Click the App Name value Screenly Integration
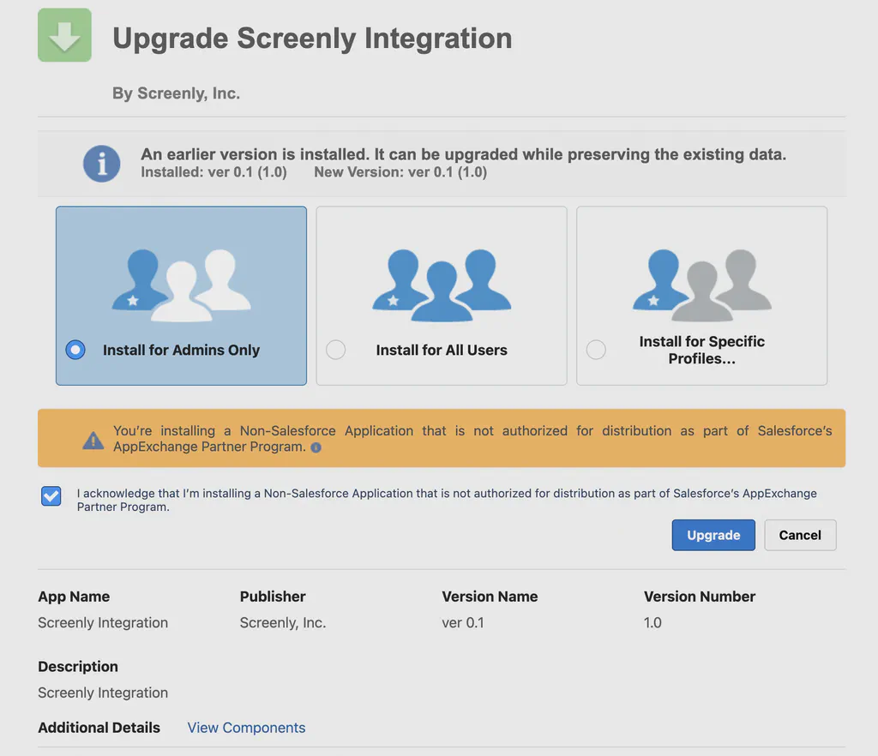This screenshot has width=878, height=756. [103, 622]
